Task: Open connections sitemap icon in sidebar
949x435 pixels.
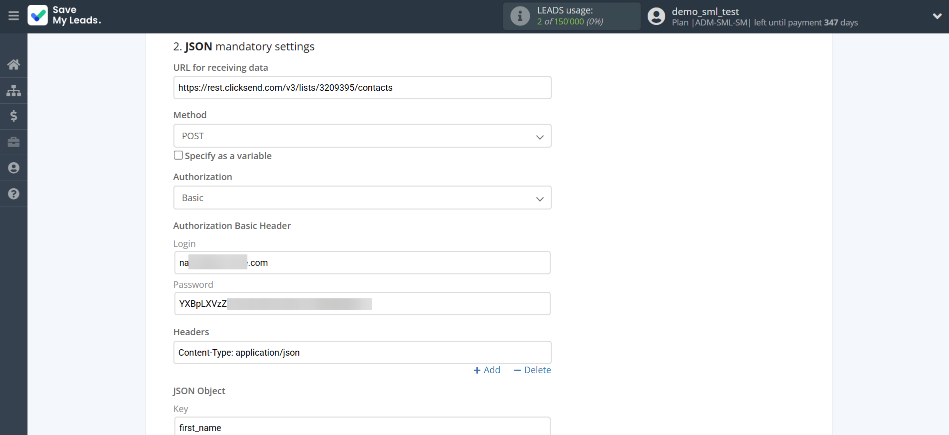Action: [13, 90]
